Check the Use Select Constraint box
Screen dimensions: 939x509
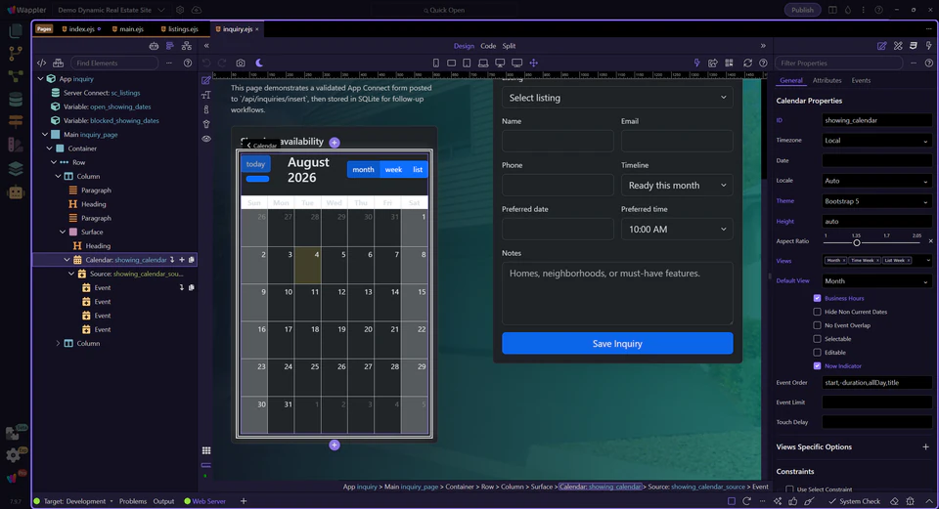(789, 489)
